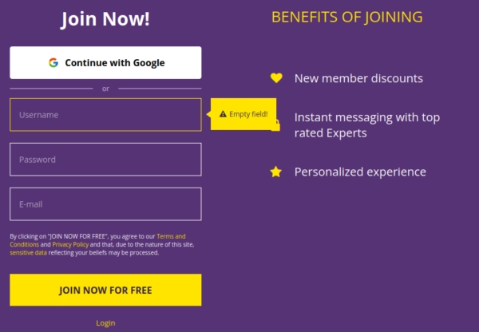Image resolution: width=479 pixels, height=332 pixels.
Task: Follow the sensitive data link
Action: [29, 252]
